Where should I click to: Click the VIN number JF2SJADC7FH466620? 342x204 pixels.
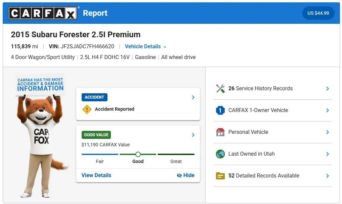(x=87, y=46)
